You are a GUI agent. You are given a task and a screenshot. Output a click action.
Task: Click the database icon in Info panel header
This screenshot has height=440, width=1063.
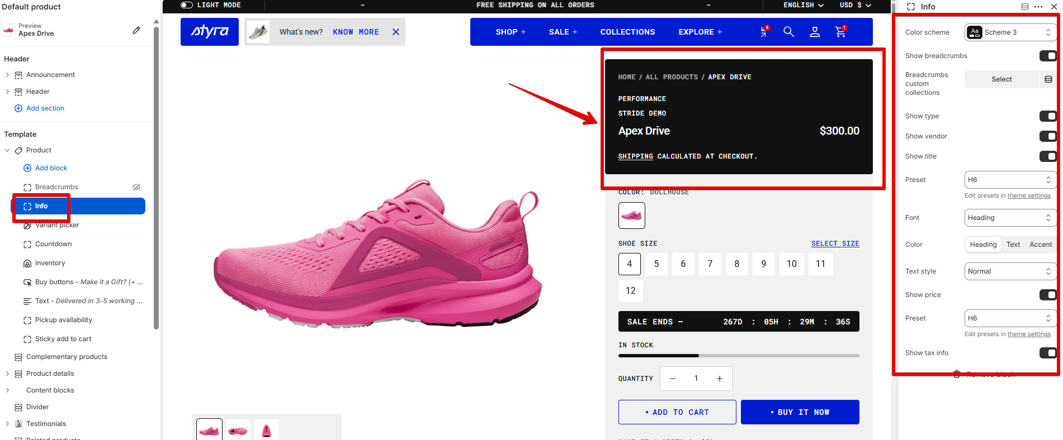point(1025,7)
